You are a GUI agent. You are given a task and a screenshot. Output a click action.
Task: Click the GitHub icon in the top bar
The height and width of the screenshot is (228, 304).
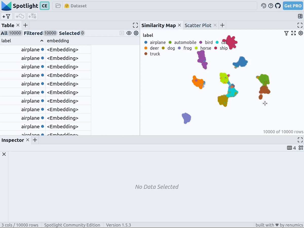[x=278, y=6]
